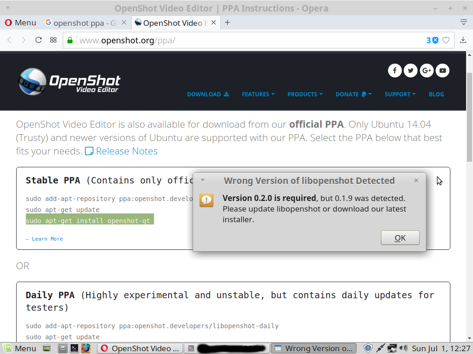Click the show desktop panel icon
This screenshot has height=354, width=473.
click(x=47, y=348)
